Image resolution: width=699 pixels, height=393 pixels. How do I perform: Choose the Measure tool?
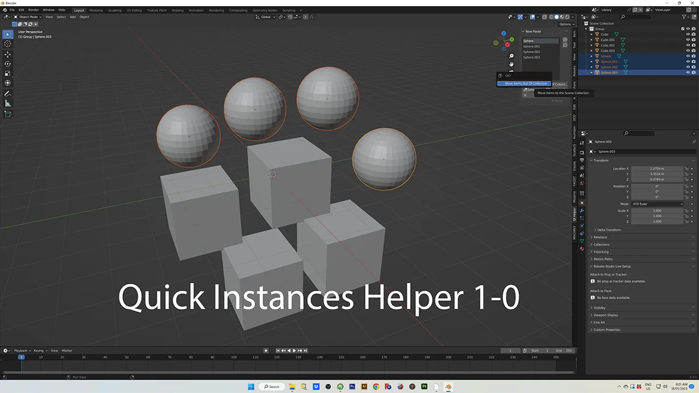point(7,104)
